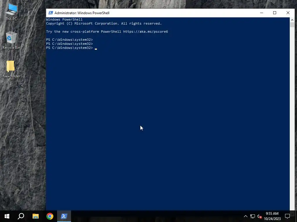Open muted volume tray icon
The width and height of the screenshot is (297, 222).
coord(259,216)
